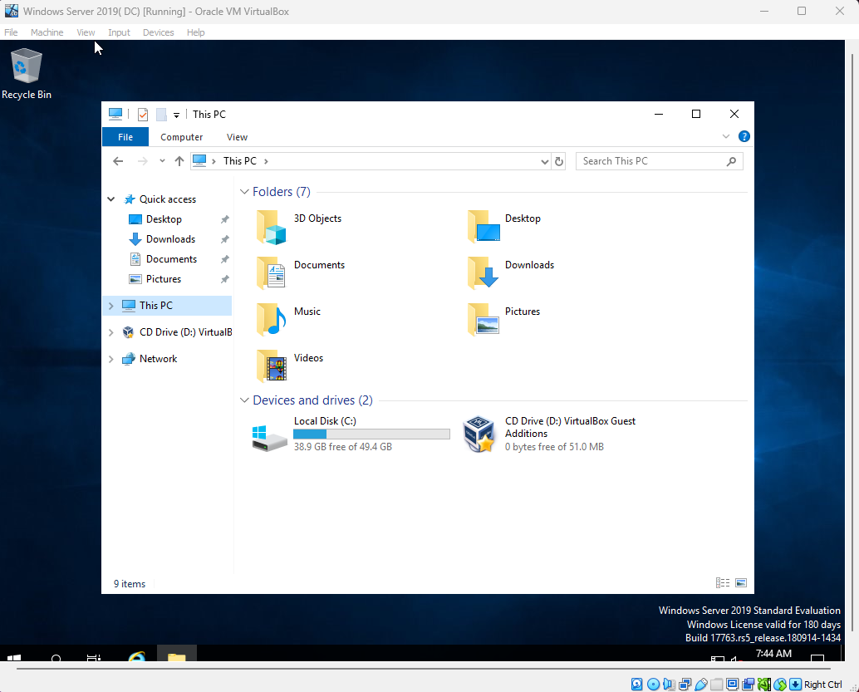Image resolution: width=859 pixels, height=692 pixels.
Task: Open the Recycle Bin desktop icon
Action: click(x=27, y=73)
